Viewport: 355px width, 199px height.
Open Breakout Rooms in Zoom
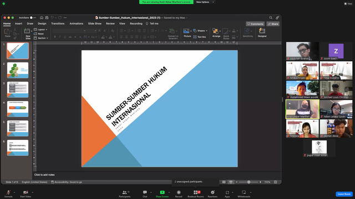[196, 194]
